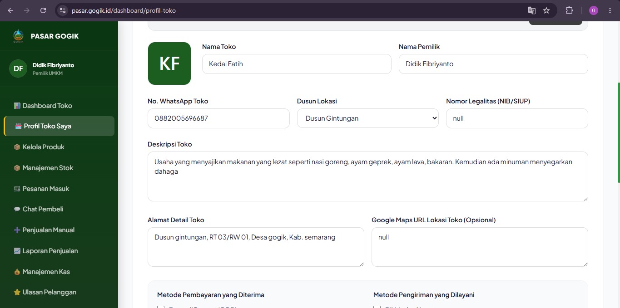Viewport: 620px width, 308px height.
Task: Open the browser Extensions puzzle icon
Action: tap(569, 10)
